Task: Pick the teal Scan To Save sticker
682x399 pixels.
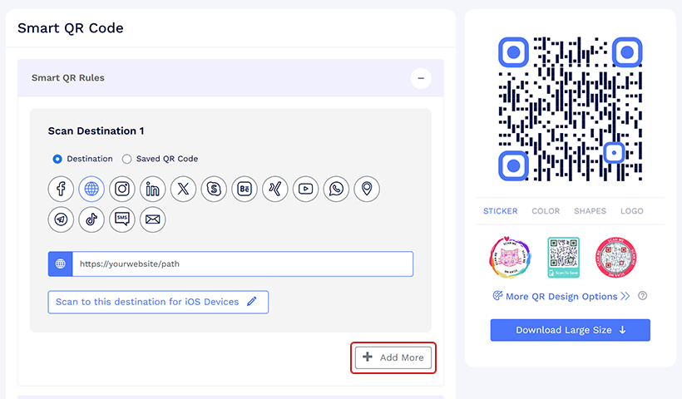Action: coord(563,258)
